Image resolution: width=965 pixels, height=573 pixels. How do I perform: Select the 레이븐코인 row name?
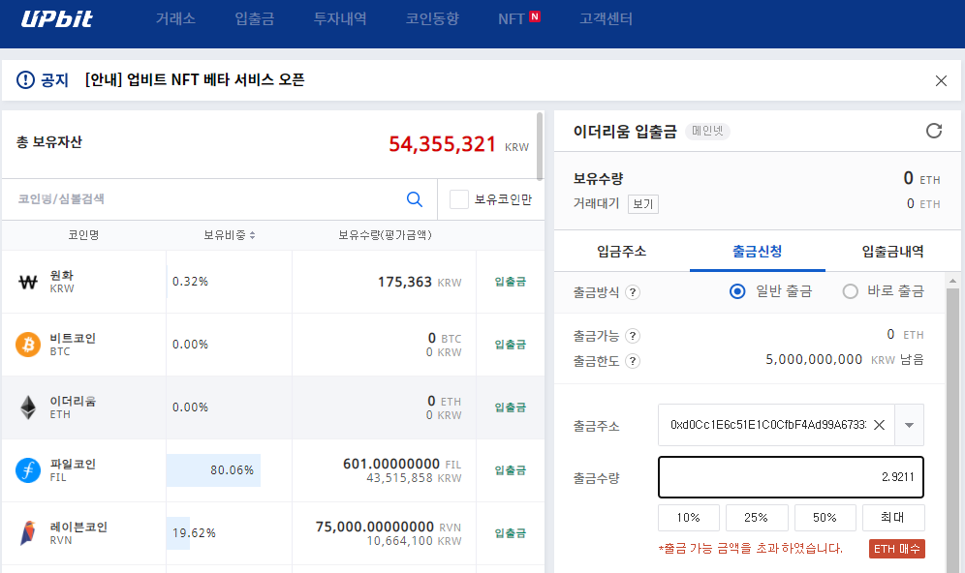click(x=78, y=527)
